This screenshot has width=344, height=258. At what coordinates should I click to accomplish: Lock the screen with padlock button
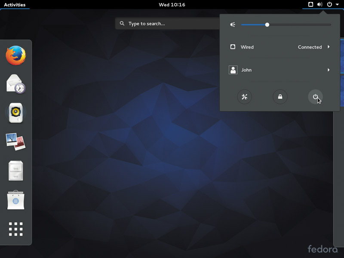coord(280,97)
